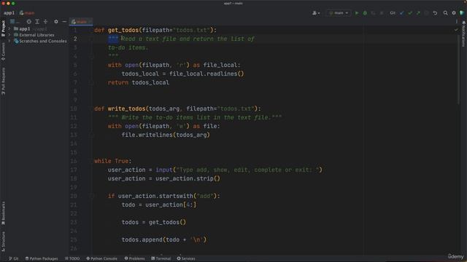This screenshot has width=467, height=262.
Task: Open the main run configuration dropdown
Action: pos(339,13)
